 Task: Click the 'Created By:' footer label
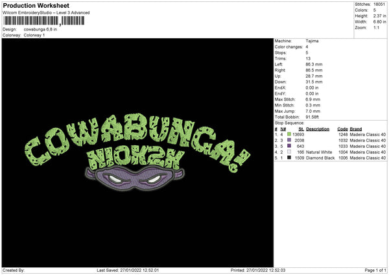(x=14, y=270)
